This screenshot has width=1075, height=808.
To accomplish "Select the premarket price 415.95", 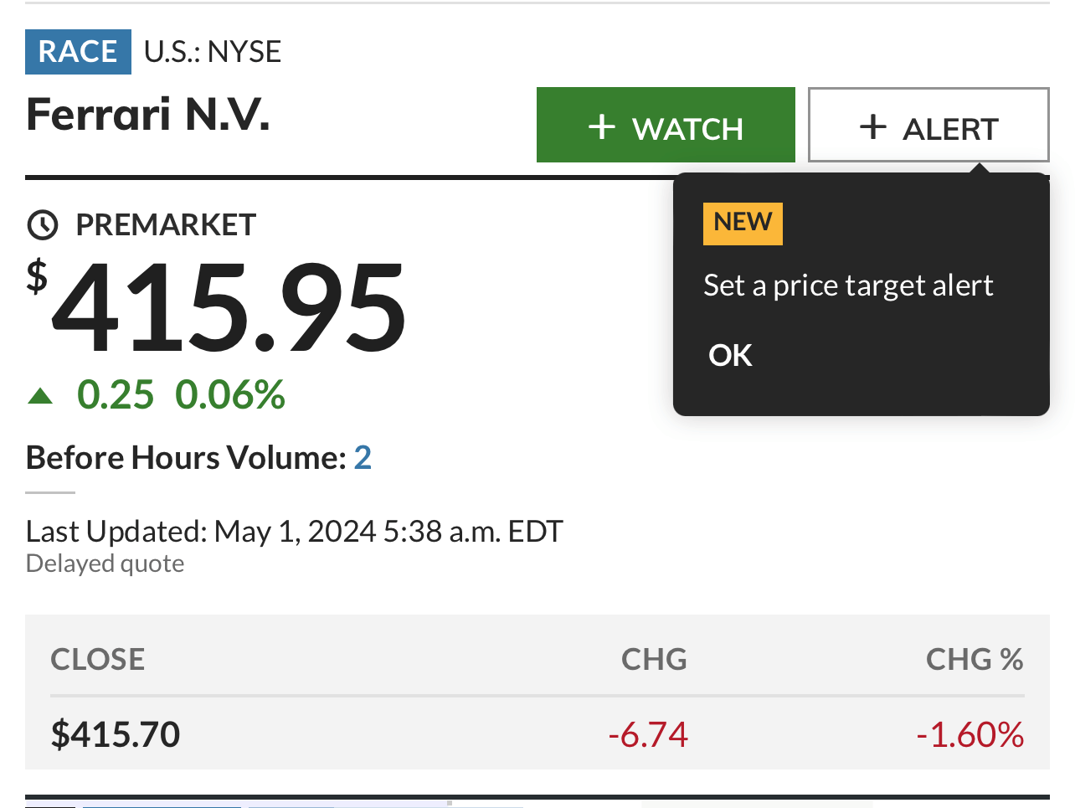I will (x=229, y=307).
